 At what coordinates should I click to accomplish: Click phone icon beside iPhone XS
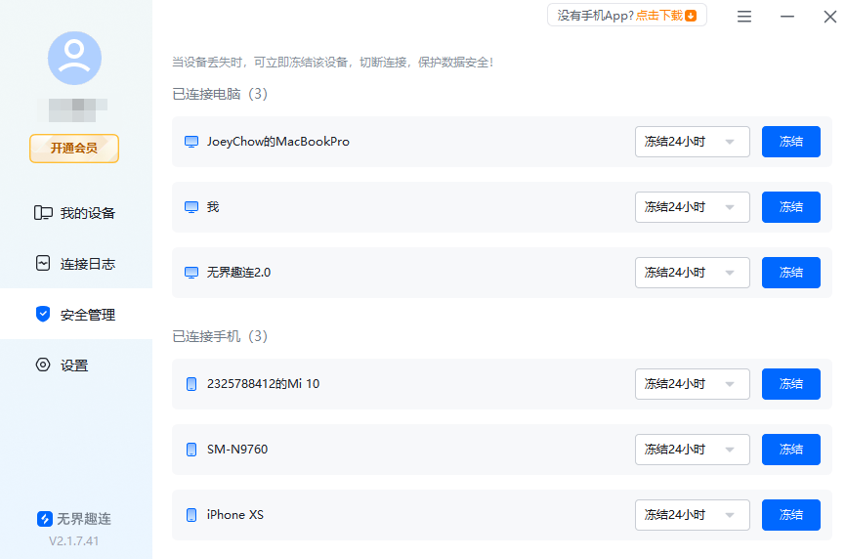click(191, 515)
